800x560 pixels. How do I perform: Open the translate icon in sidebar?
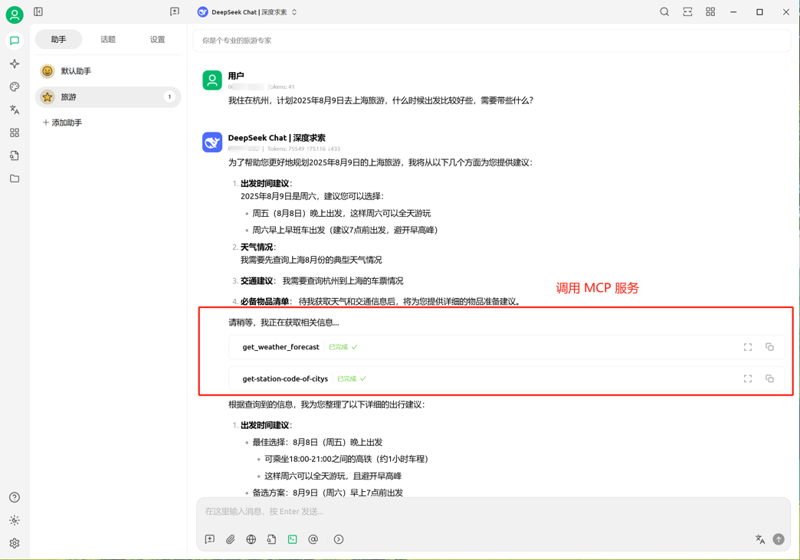15,110
